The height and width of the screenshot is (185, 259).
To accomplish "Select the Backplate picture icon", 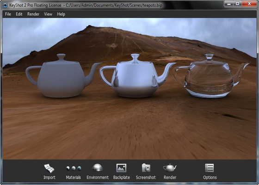I will coord(121,168).
